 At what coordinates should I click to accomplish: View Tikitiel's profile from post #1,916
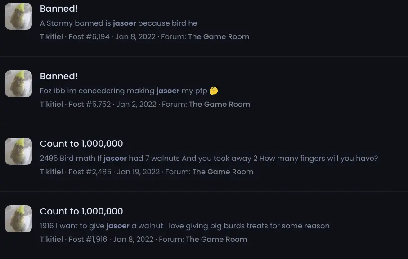[51, 240]
